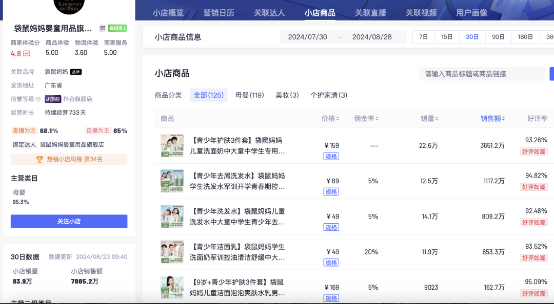Switch to the 营销日历 tab
The width and height of the screenshot is (554, 304).
tap(219, 13)
